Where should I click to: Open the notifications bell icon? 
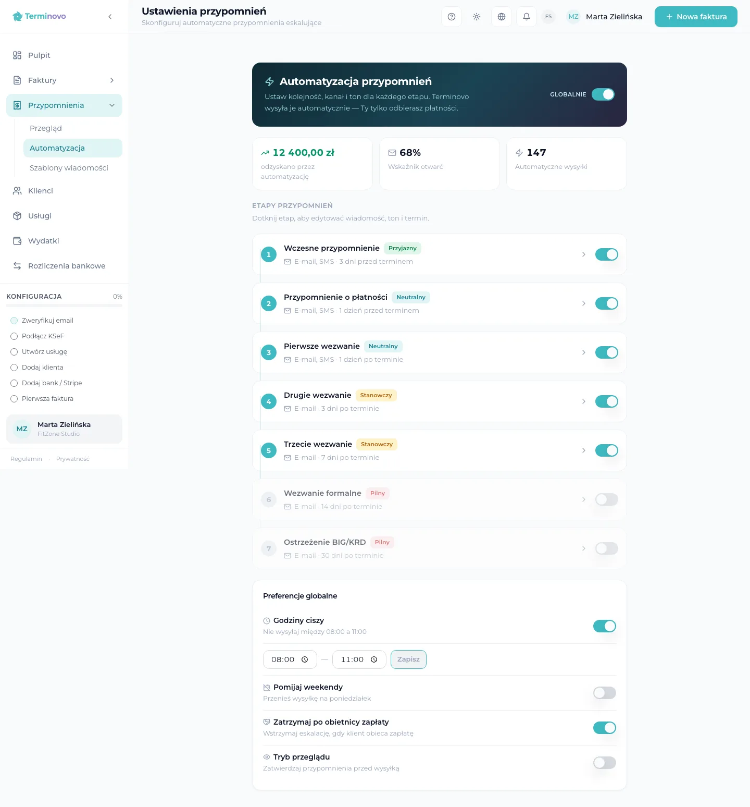[527, 17]
